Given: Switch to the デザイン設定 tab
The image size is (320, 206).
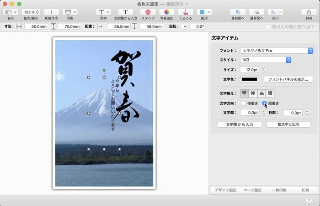Looking at the screenshot, I should 225,190.
